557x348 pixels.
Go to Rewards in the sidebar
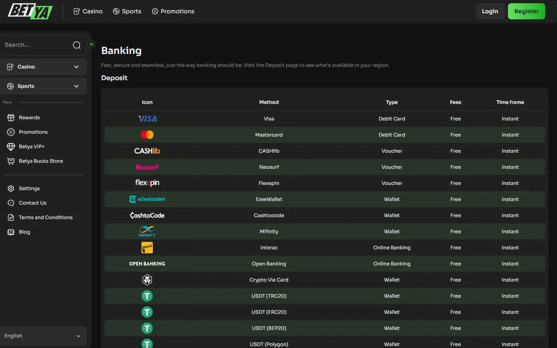tap(29, 118)
